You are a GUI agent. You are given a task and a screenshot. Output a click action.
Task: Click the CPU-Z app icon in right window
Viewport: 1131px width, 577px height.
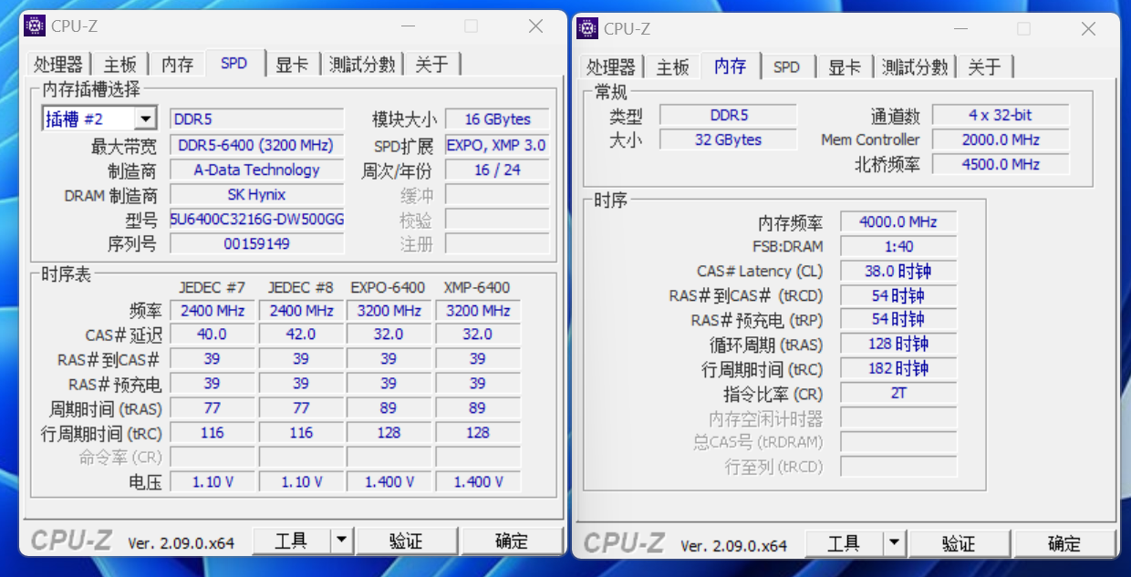click(587, 28)
